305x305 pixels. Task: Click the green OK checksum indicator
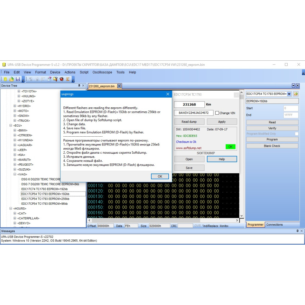point(230,147)
